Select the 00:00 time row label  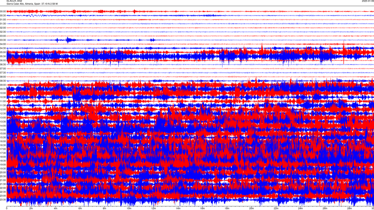(x=3, y=11)
